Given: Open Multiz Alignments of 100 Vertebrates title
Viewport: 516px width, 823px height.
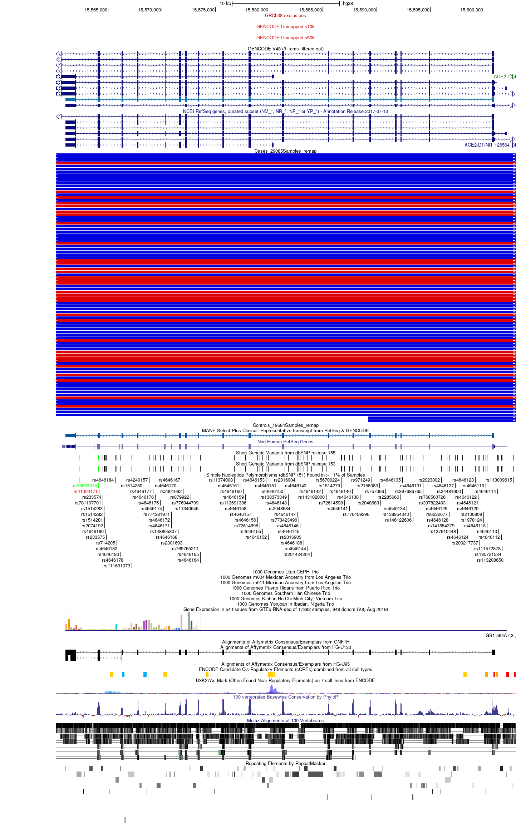Looking at the screenshot, I should [x=285, y=720].
